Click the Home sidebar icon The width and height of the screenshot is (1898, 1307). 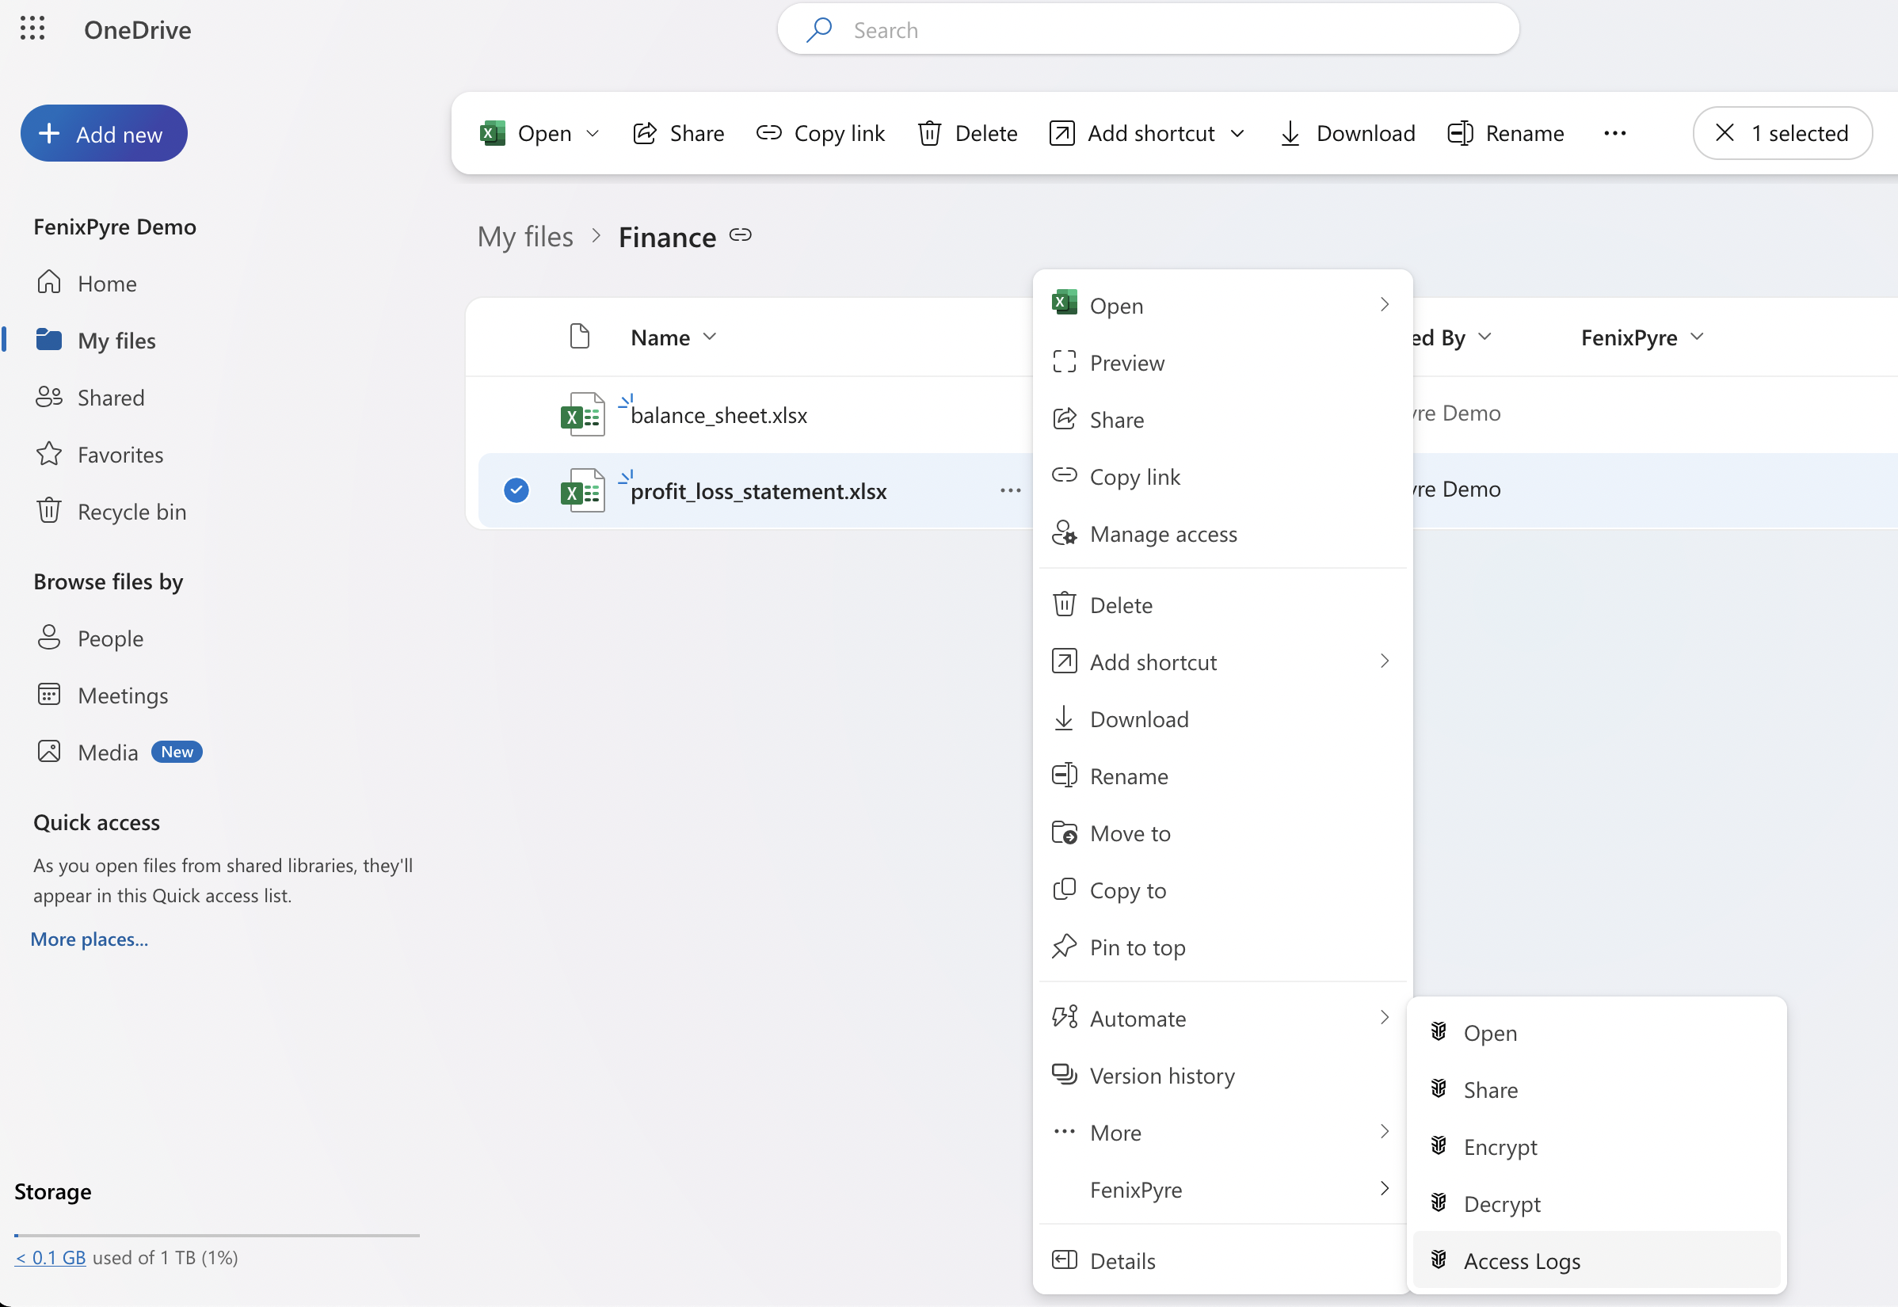click(49, 283)
